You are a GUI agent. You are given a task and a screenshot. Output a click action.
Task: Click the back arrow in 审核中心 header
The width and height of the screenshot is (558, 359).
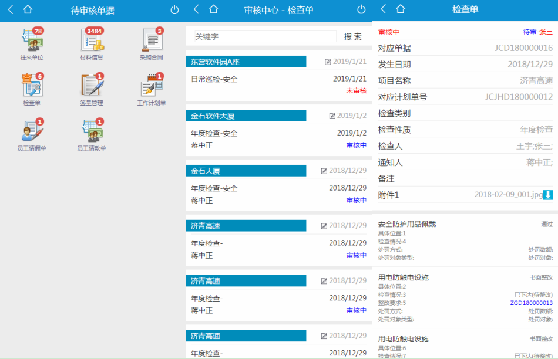[197, 9]
